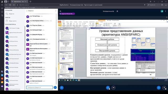Viewport: 168px width, 94px height.
Task: Select the first slide thumbnail in PowerPoint panel
Action: 66,34
